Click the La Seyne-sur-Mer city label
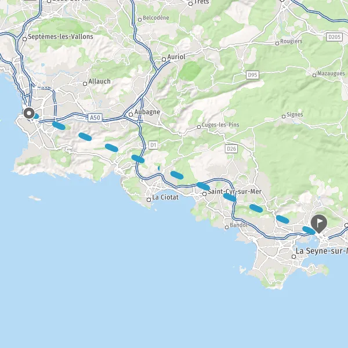The height and width of the screenshot is (348, 348). click(322, 251)
